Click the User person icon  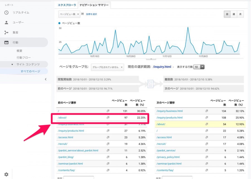[6, 23]
